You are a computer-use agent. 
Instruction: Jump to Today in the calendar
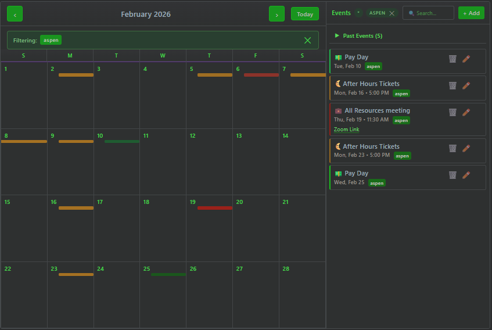tap(305, 14)
